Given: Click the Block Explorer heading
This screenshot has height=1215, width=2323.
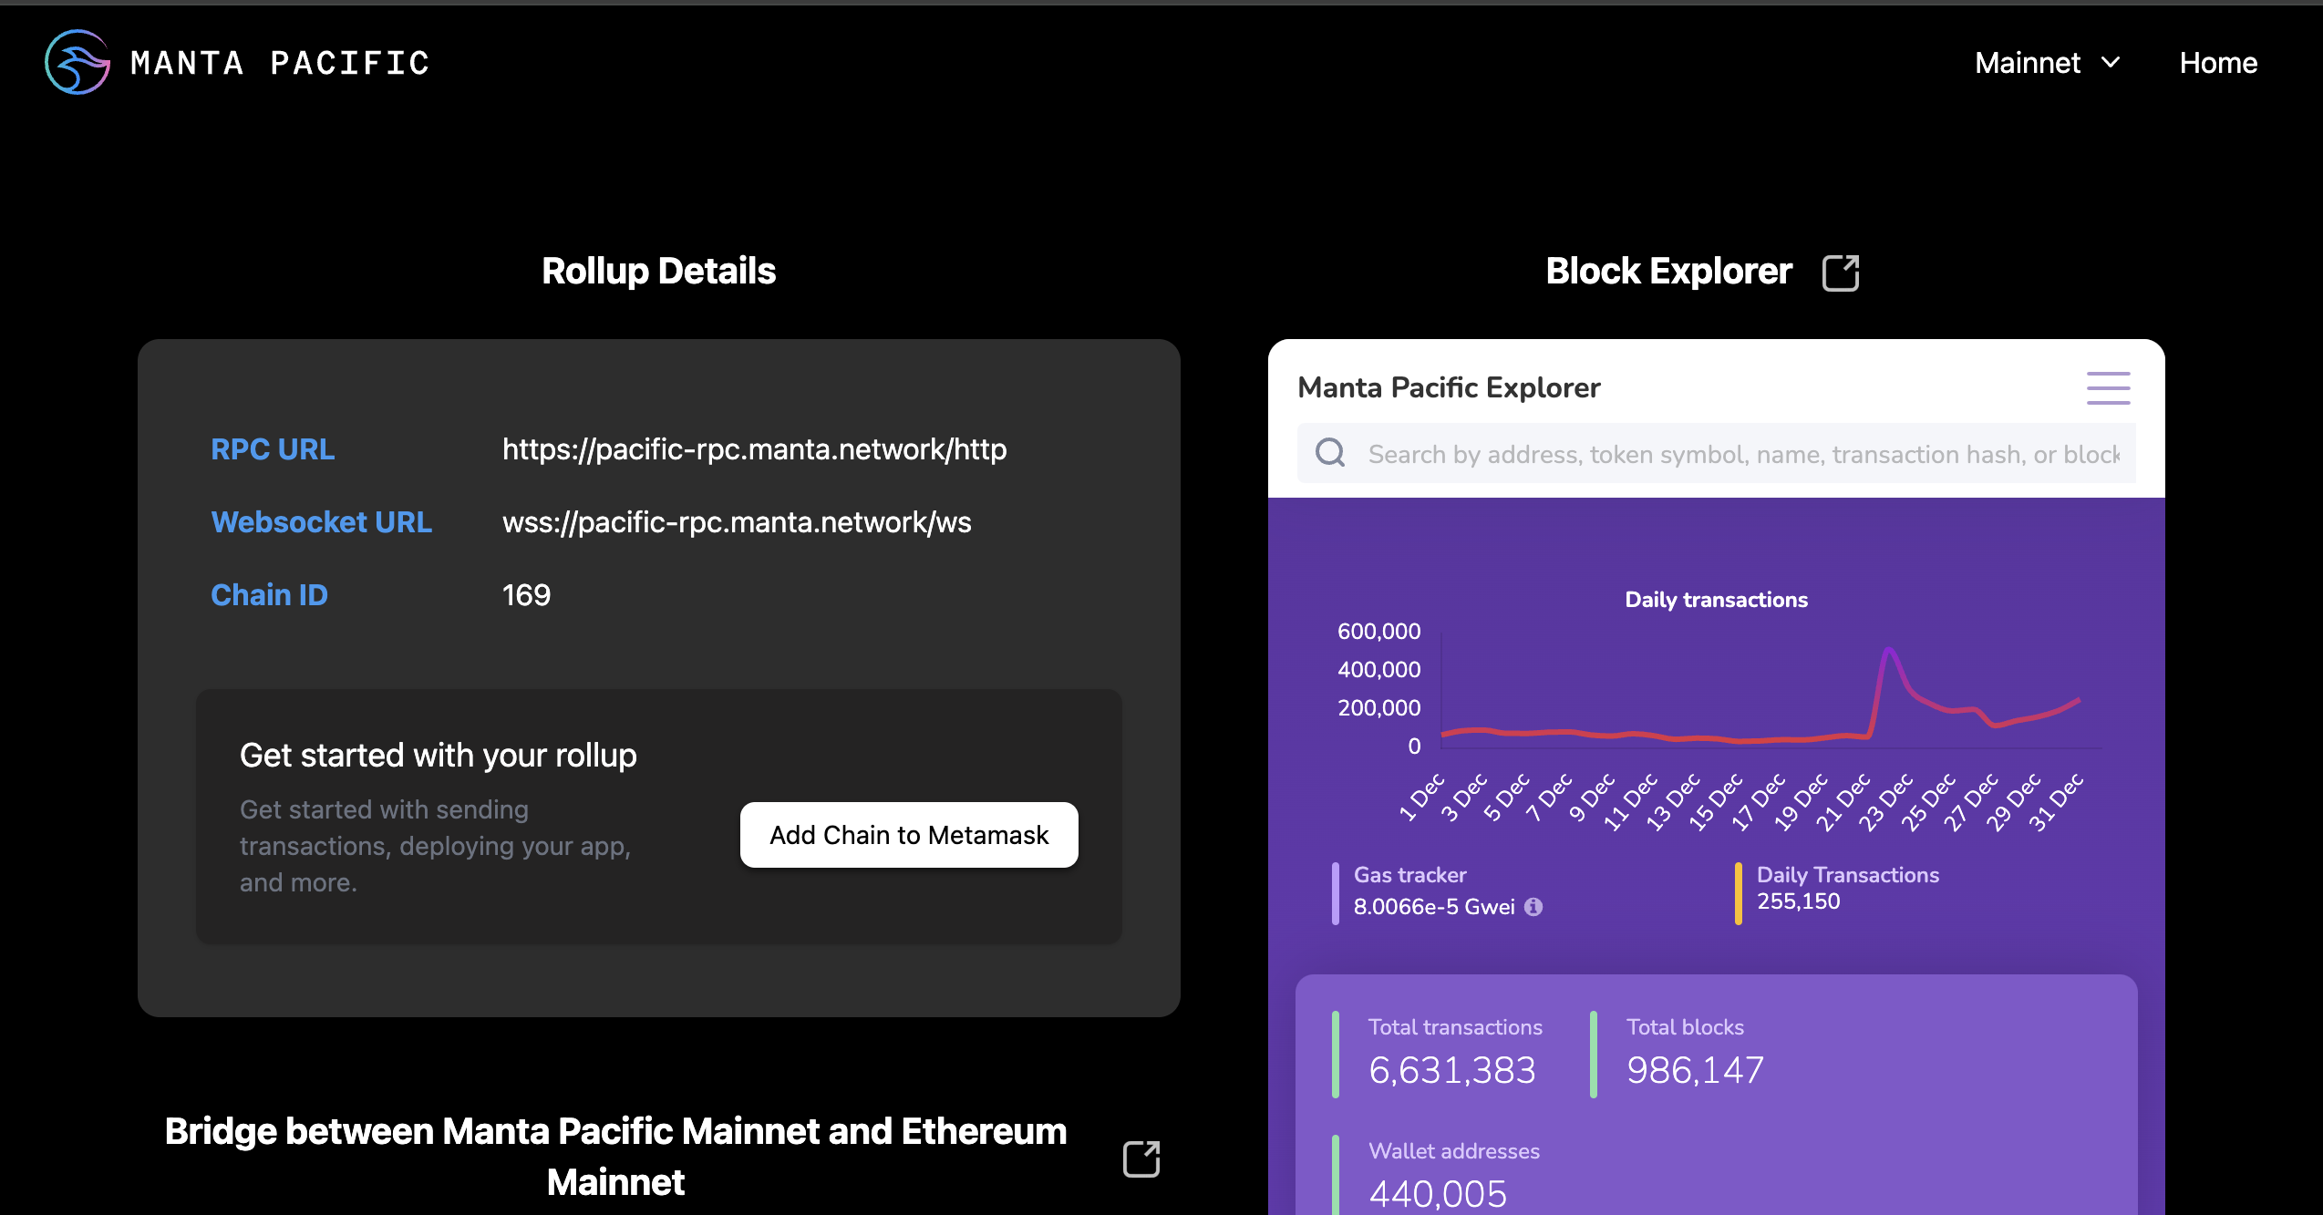Looking at the screenshot, I should 1668,271.
